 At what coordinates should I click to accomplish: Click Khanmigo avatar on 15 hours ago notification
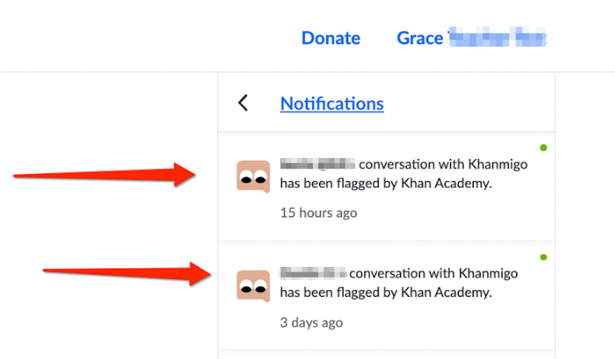click(x=254, y=177)
